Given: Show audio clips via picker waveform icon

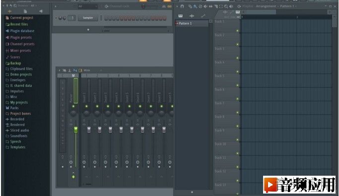Looking at the screenshot, I should (192, 16).
